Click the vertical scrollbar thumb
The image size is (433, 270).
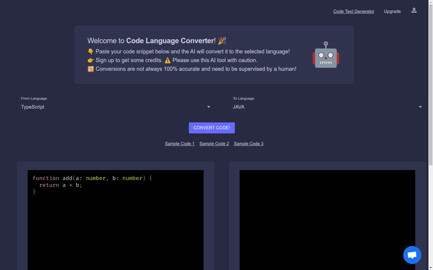click(431, 84)
